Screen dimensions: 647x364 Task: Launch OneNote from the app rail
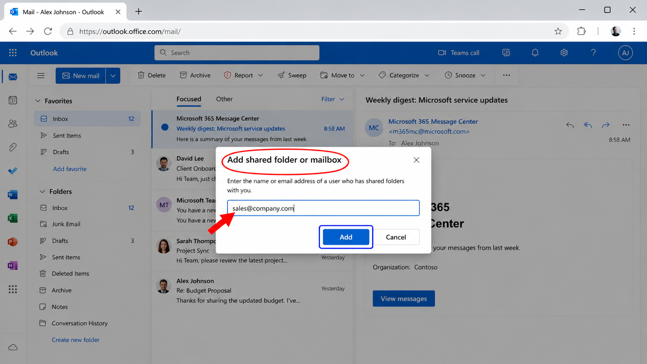pos(13,265)
